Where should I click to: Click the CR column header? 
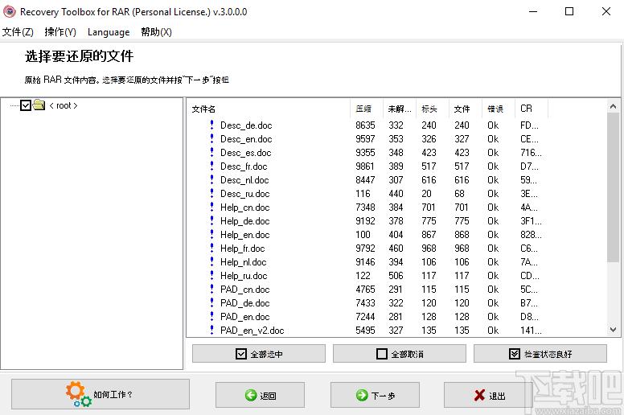pos(532,109)
